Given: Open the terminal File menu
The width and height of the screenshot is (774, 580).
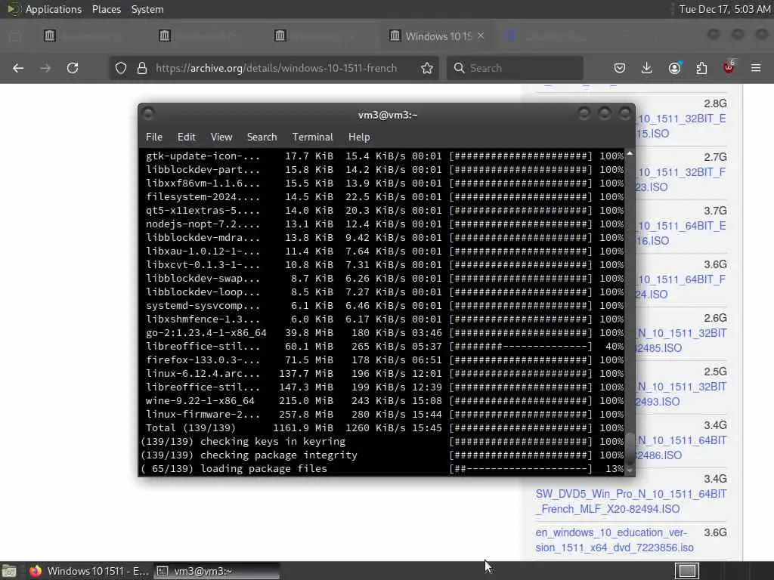Looking at the screenshot, I should [x=154, y=137].
